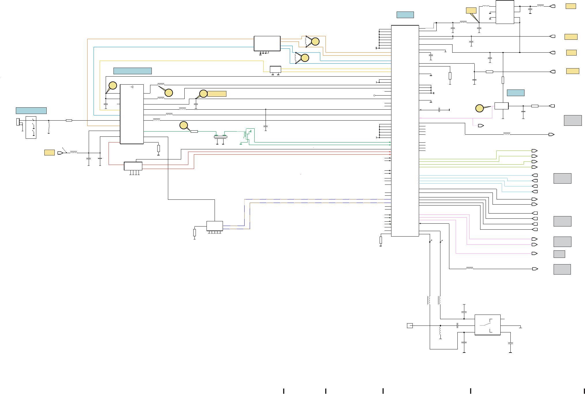Click the smallest gray box on the right side
The height and width of the screenshot is (394, 585).
559,254
